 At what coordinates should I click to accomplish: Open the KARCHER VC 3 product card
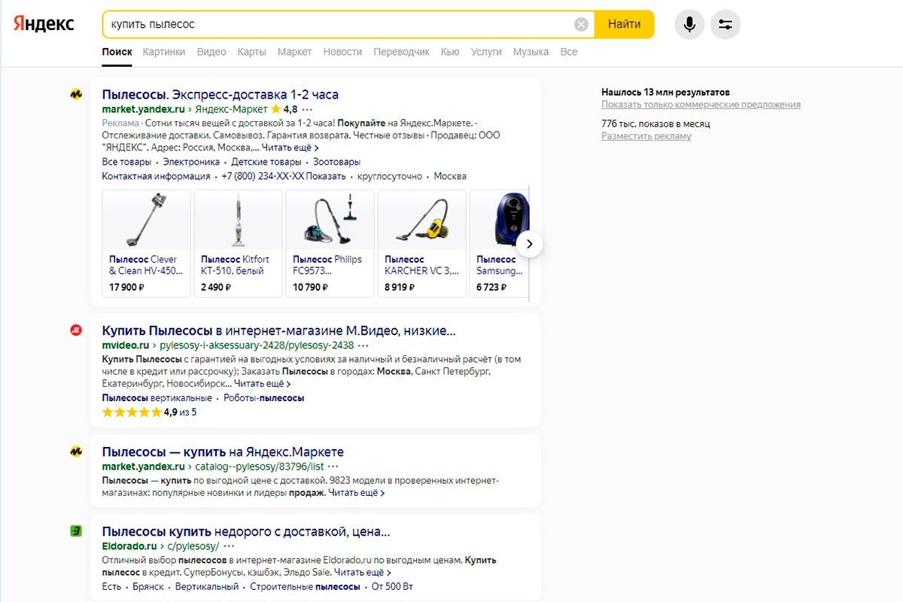(421, 243)
